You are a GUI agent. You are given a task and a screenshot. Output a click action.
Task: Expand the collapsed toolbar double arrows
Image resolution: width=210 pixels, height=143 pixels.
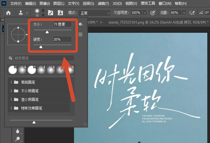[3, 20]
